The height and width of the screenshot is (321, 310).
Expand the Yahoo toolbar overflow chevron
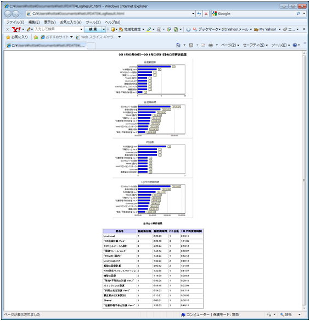pyautogui.click(x=304, y=29)
